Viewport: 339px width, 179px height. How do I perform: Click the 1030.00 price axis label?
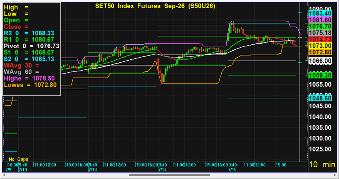320,138
